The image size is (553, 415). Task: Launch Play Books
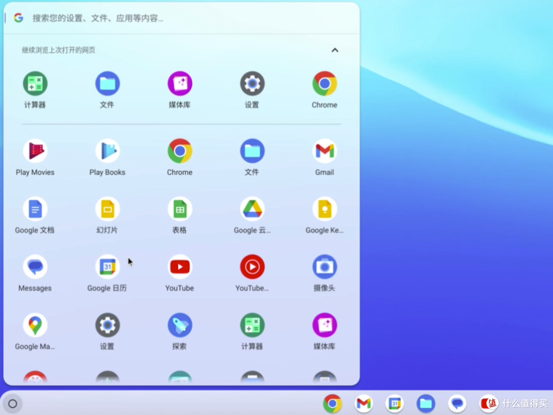tap(107, 150)
